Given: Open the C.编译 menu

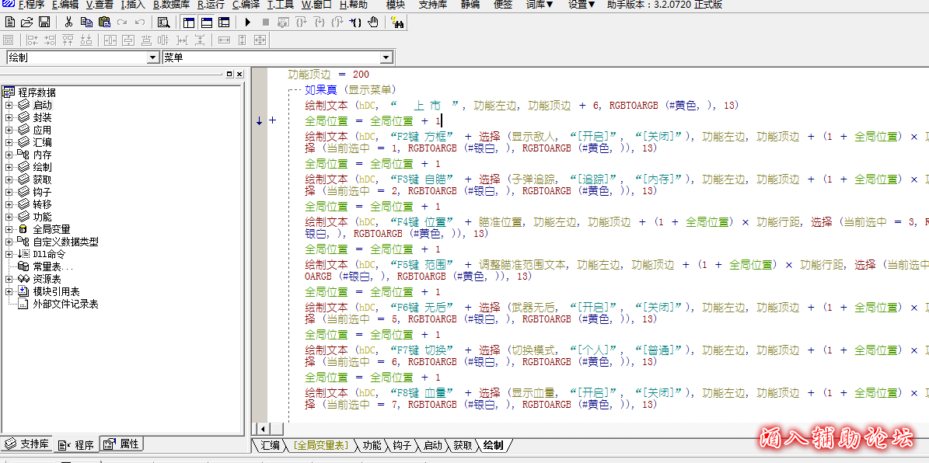Looking at the screenshot, I should tap(246, 5).
